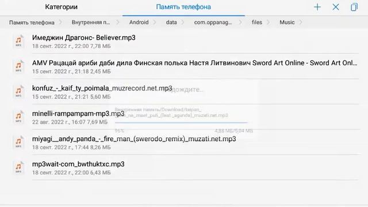Go to Память телефона breadcrumb
This screenshot has height=207, width=368.
click(32, 22)
